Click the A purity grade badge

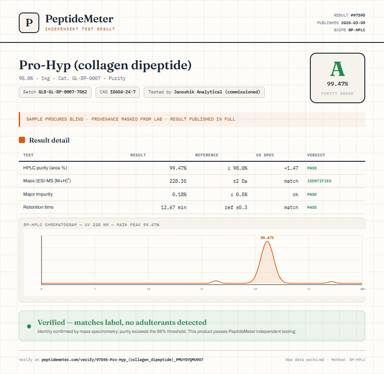338,78
